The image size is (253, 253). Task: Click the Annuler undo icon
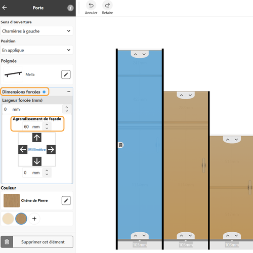pyautogui.click(x=91, y=6)
